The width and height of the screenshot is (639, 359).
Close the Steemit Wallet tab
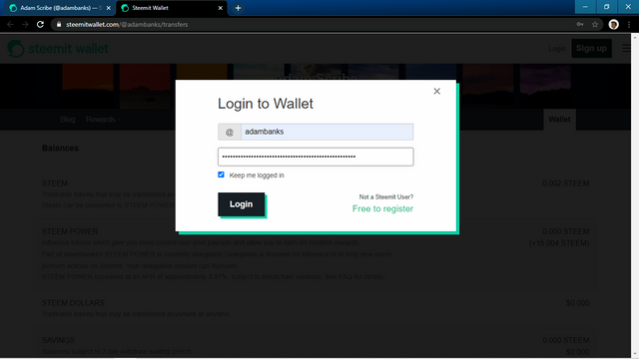220,8
